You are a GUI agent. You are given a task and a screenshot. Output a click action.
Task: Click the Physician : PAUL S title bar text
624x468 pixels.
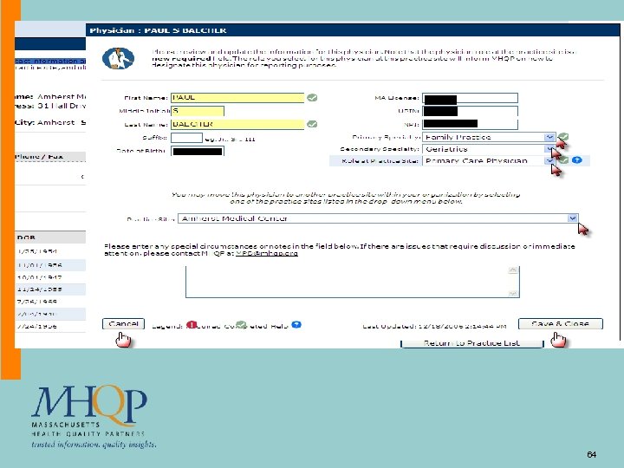(x=158, y=30)
